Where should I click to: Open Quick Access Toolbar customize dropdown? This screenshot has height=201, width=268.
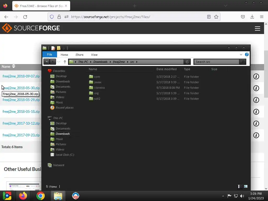pos(64,48)
